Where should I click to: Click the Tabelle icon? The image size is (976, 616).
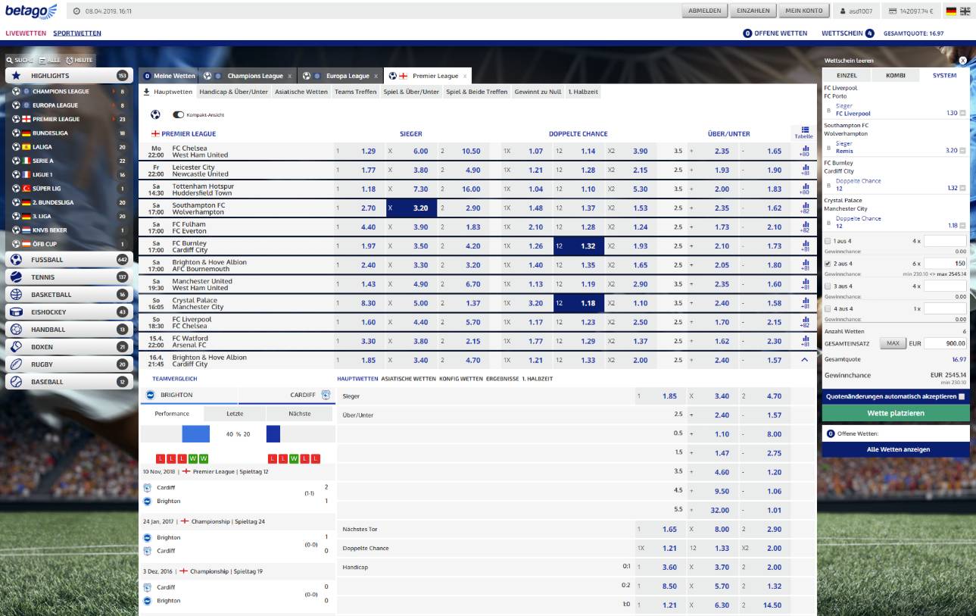pos(804,133)
